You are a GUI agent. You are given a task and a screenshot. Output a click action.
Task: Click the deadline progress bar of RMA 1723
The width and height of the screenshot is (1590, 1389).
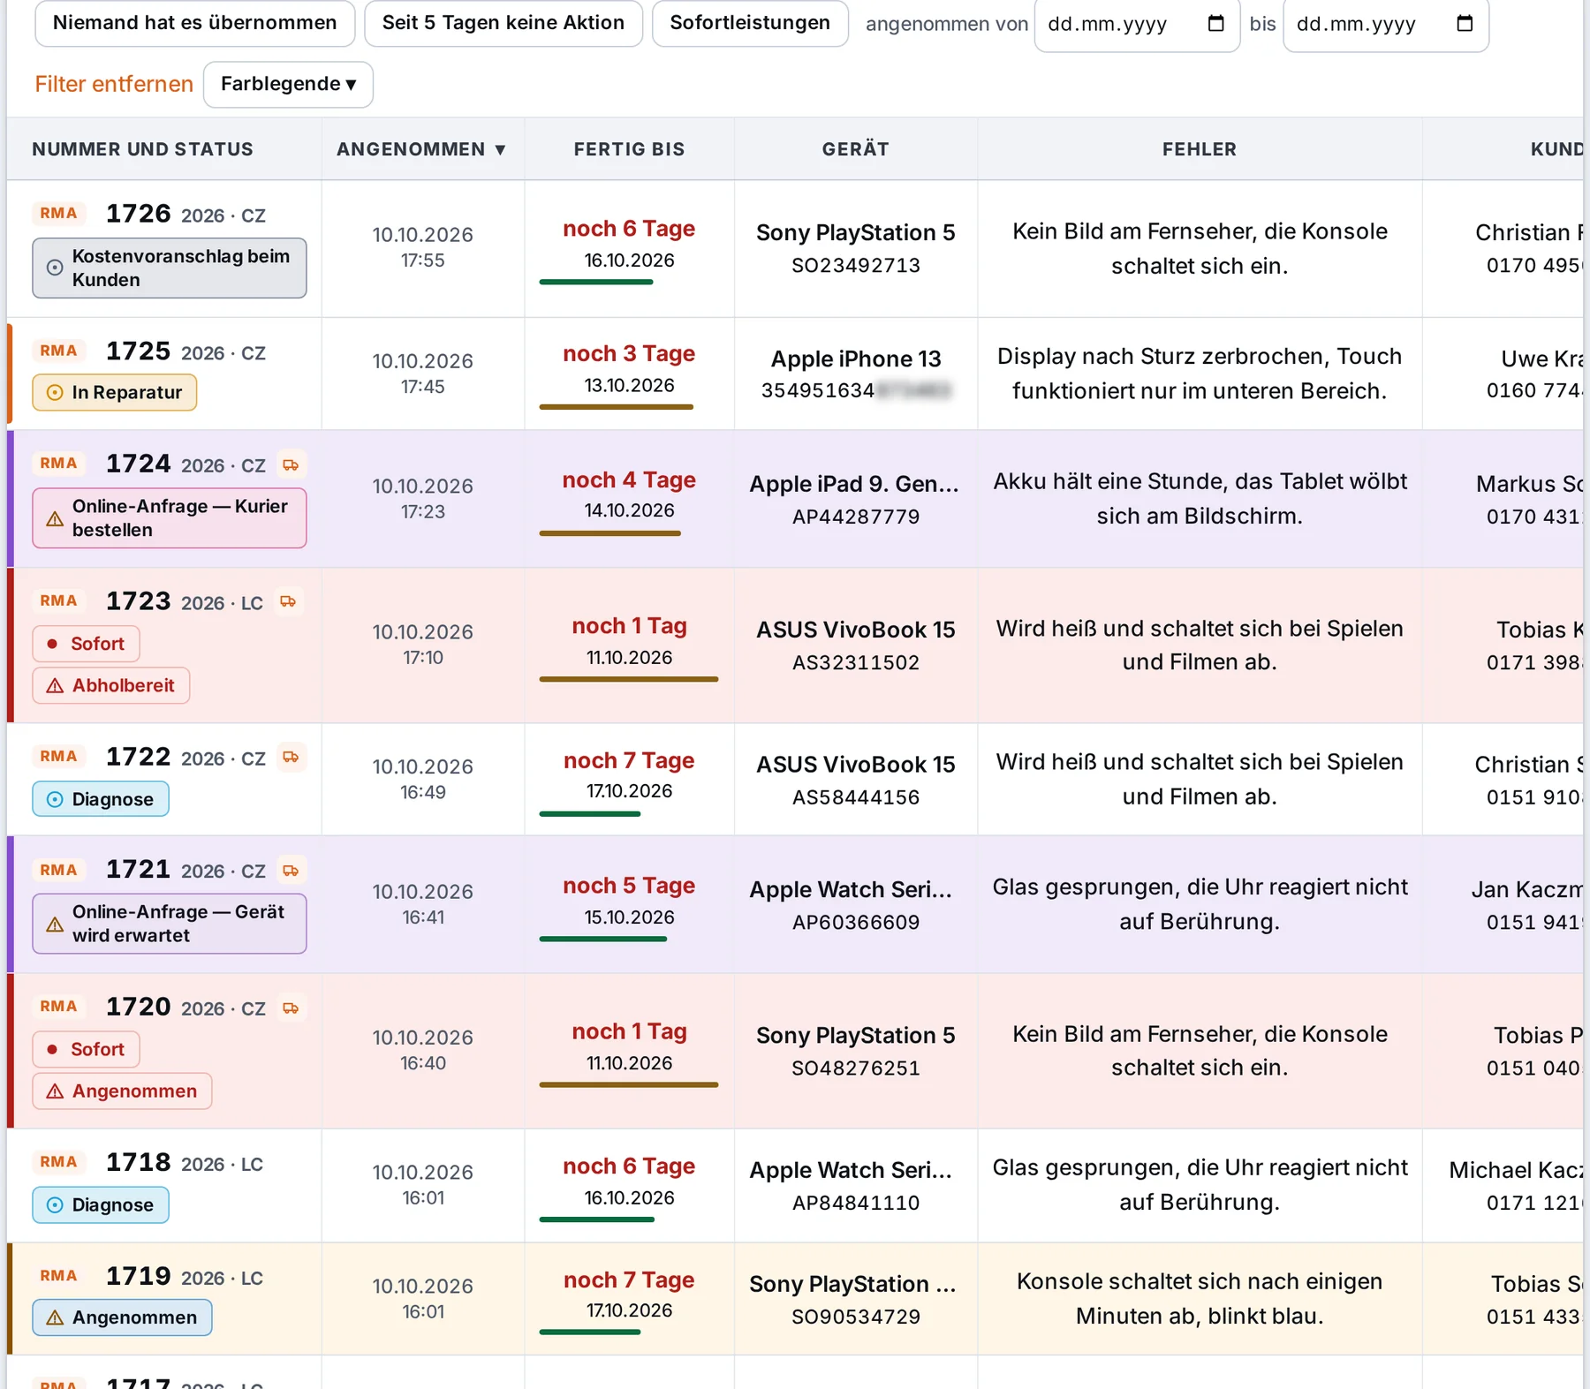(629, 680)
